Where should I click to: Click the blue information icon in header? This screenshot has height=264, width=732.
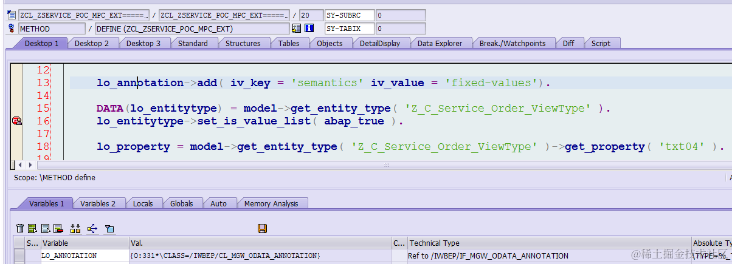309,28
